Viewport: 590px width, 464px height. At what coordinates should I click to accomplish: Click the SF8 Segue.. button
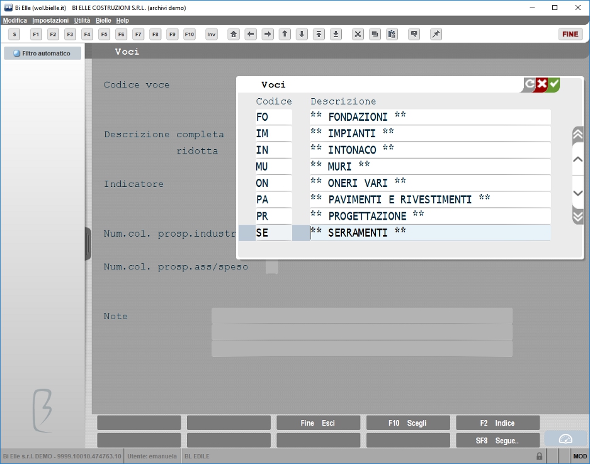pos(498,440)
